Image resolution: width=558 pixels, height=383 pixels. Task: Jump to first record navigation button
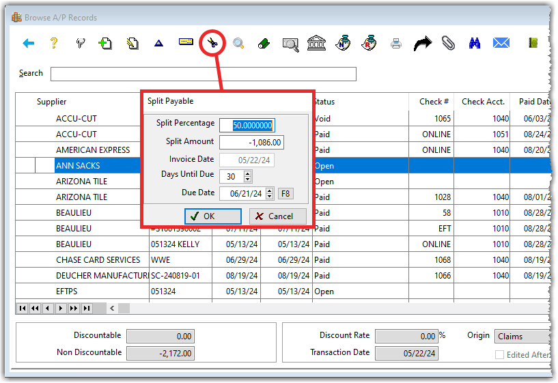[x=23, y=309]
